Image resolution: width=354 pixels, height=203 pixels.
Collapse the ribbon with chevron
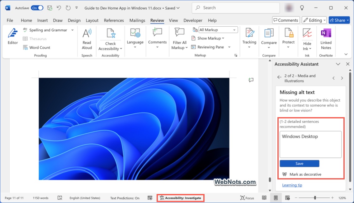pos(346,55)
